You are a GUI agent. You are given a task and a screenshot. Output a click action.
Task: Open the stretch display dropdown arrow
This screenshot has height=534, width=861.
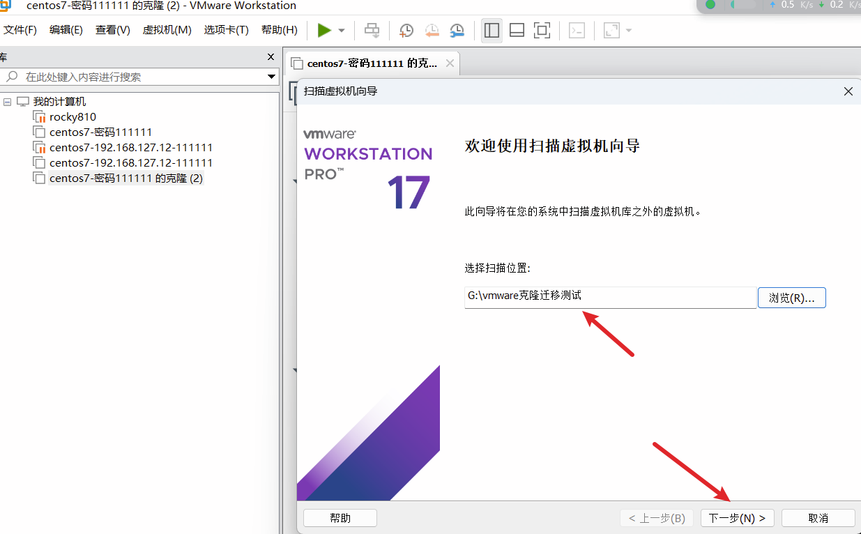point(629,31)
